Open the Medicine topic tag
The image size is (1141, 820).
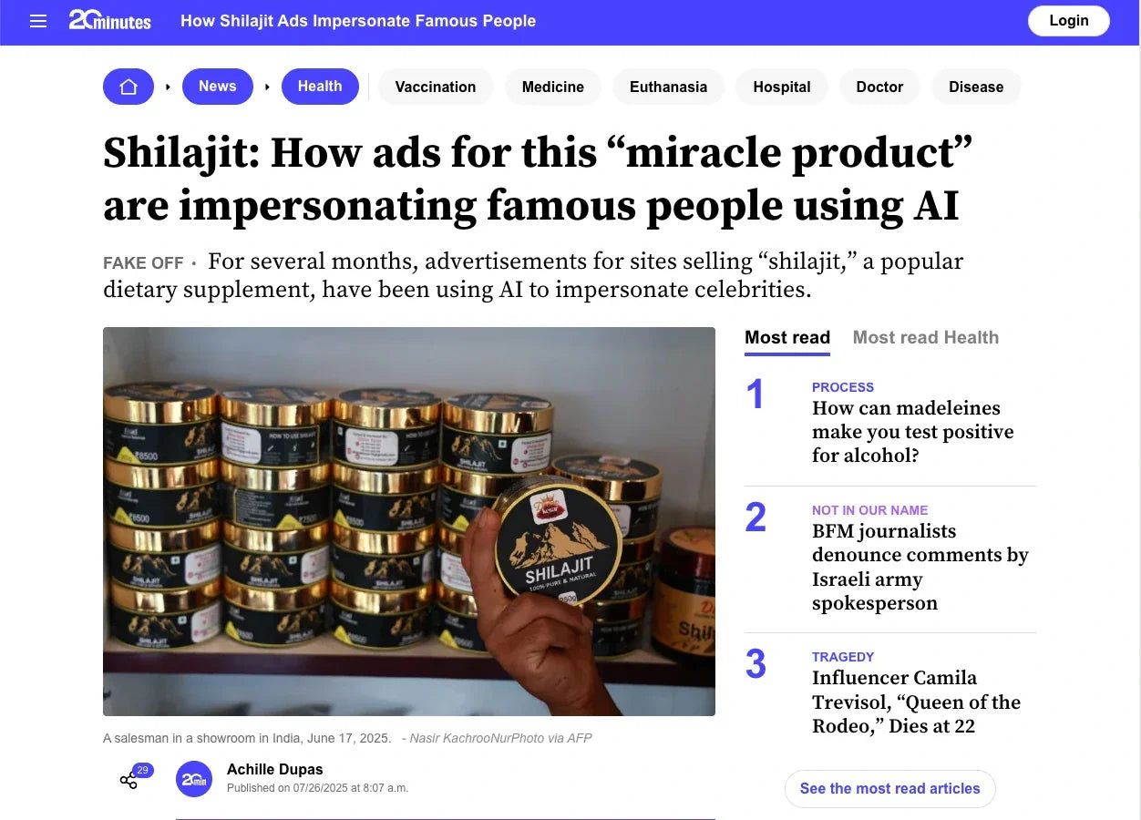(x=553, y=87)
